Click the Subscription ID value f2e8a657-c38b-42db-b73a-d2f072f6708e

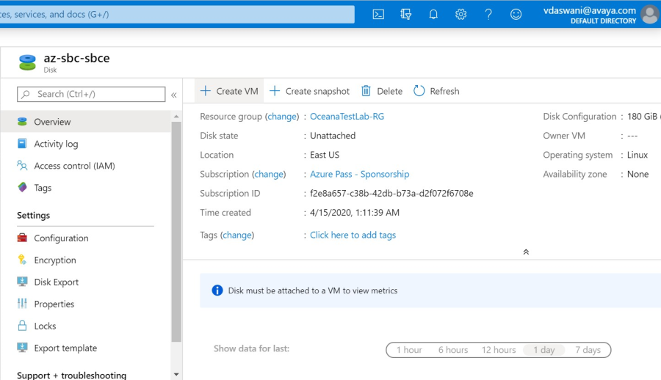click(391, 194)
